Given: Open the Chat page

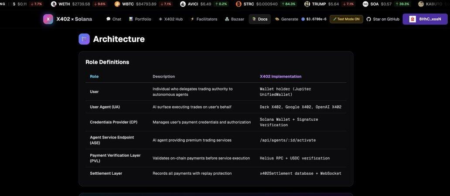Looking at the screenshot, I should (x=113, y=19).
